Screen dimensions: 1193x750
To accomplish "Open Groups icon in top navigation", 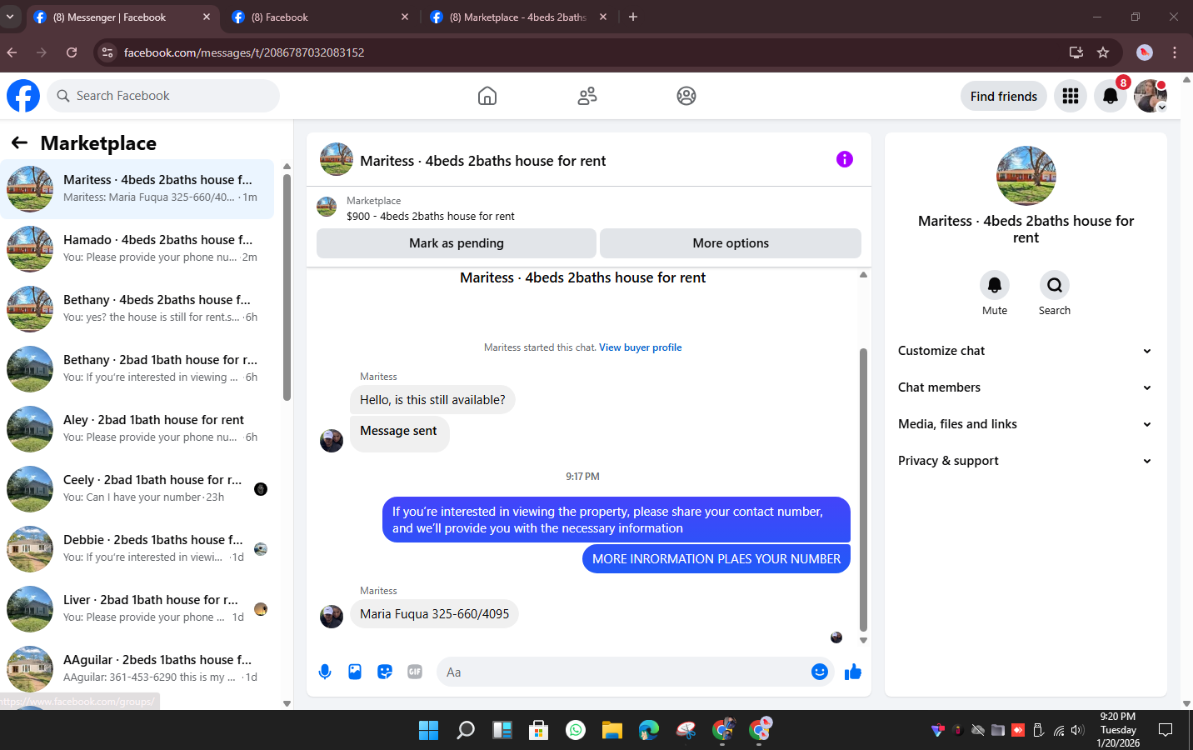I will (686, 96).
